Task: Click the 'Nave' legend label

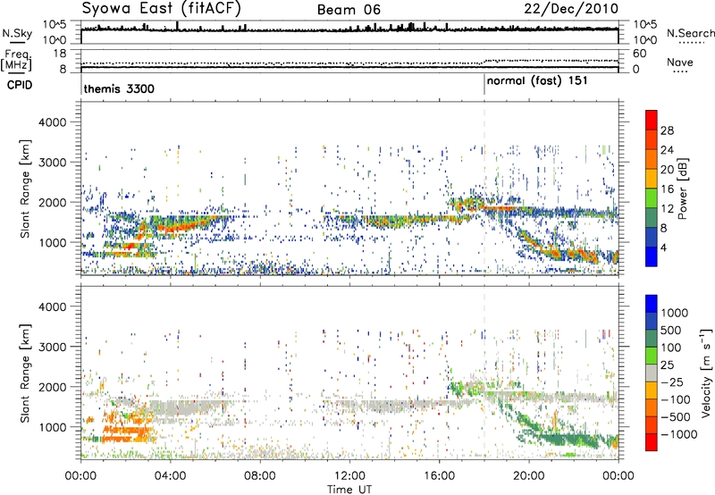Action: (x=680, y=62)
